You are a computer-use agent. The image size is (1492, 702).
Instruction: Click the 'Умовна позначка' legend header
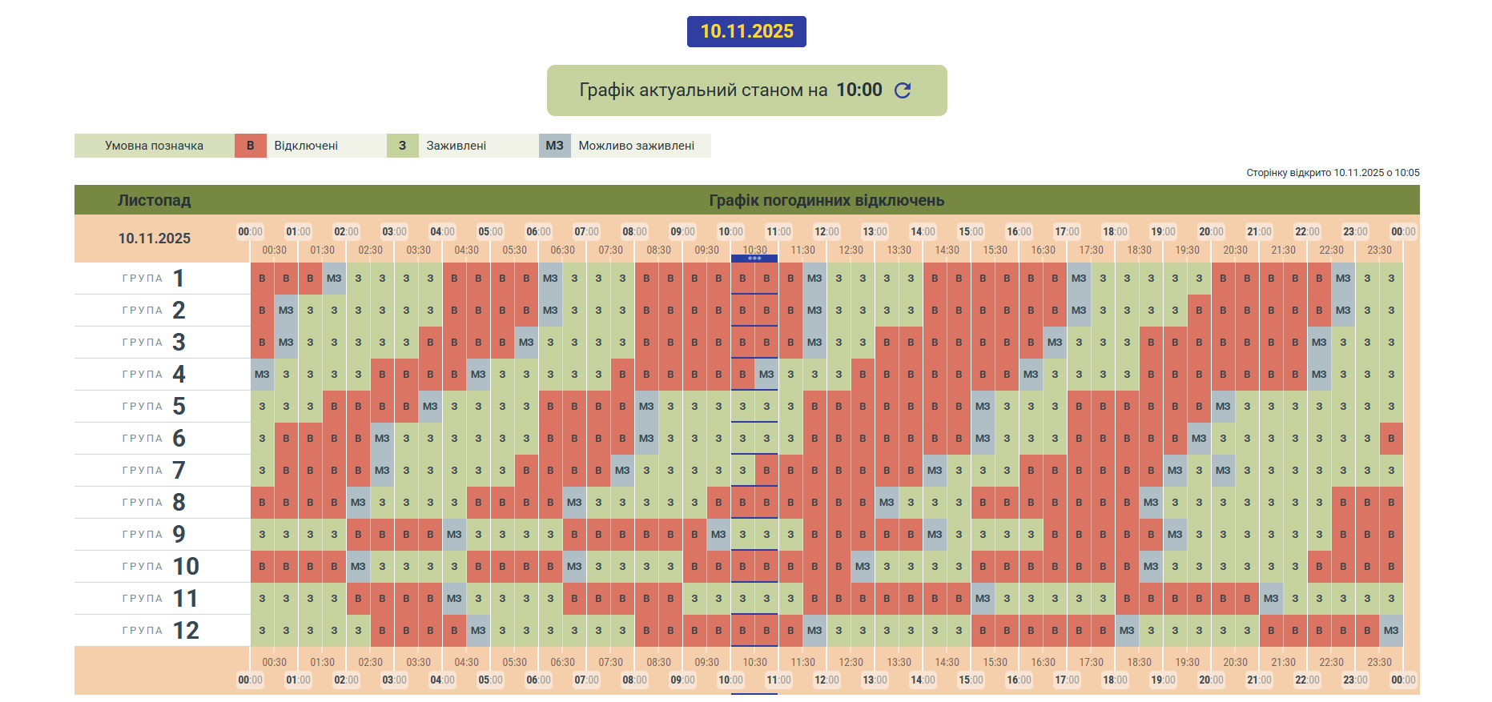click(x=154, y=146)
